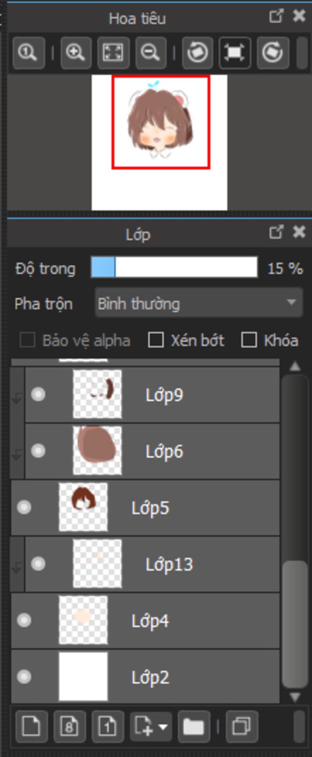
Task: Create a new layer folder
Action: (193, 727)
